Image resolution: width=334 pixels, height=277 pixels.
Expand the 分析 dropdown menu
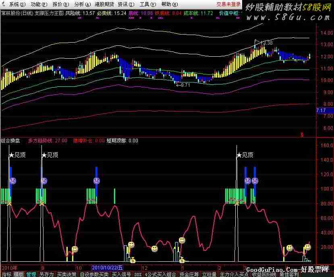point(81,4)
